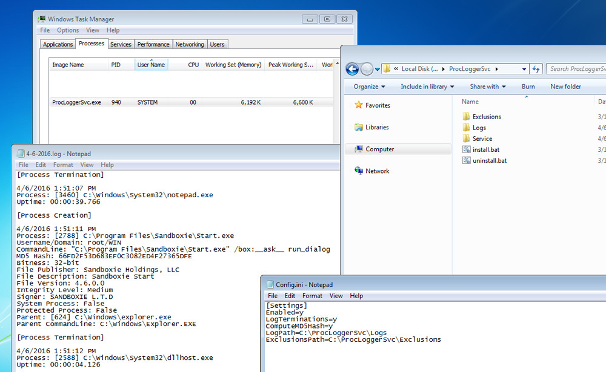The height and width of the screenshot is (372, 606).
Task: Sort processes by CPU column
Action: 185,65
